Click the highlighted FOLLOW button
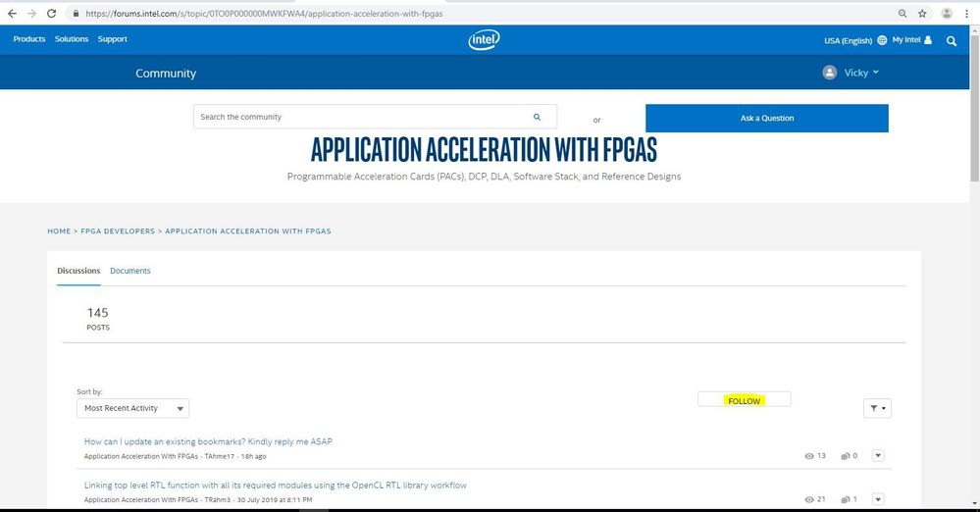Screen dimensions: 980x512 click(x=744, y=400)
